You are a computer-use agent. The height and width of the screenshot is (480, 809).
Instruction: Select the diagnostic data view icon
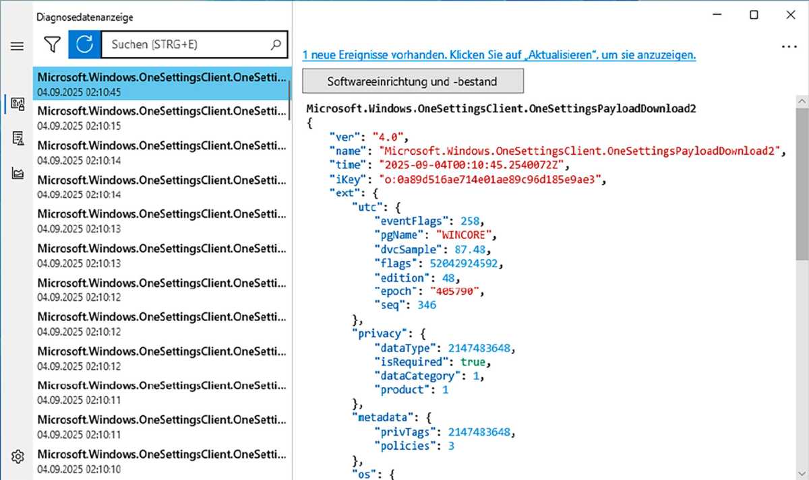(x=17, y=104)
